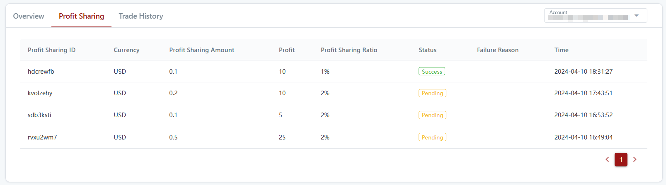
Task: Open the Trade History tab
Action: click(141, 16)
